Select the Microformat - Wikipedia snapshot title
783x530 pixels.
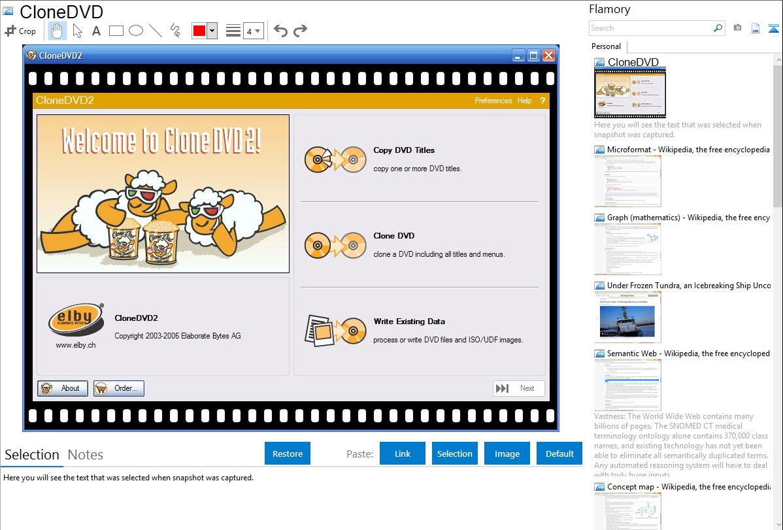[688, 150]
